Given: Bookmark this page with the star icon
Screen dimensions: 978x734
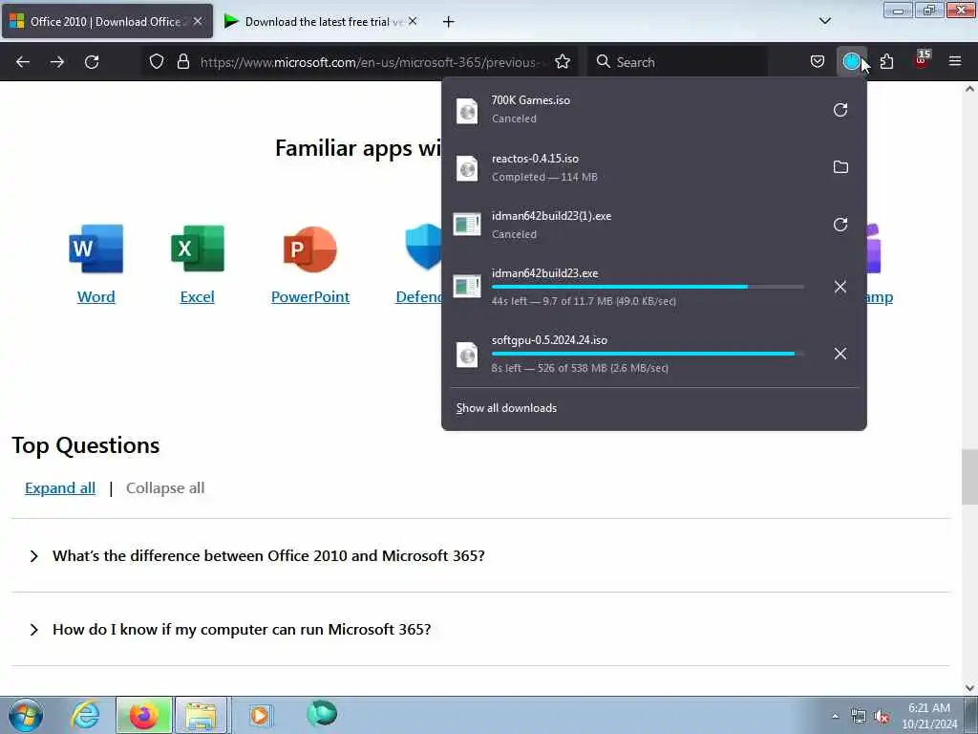Looking at the screenshot, I should (563, 61).
